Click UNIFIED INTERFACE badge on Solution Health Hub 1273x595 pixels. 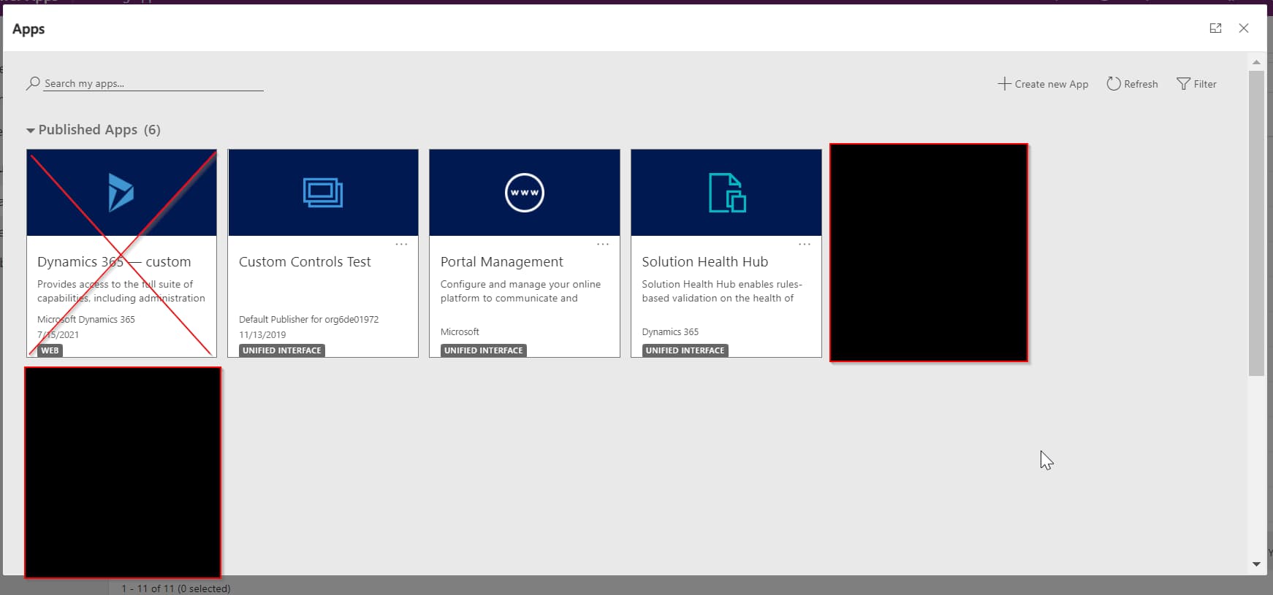685,350
